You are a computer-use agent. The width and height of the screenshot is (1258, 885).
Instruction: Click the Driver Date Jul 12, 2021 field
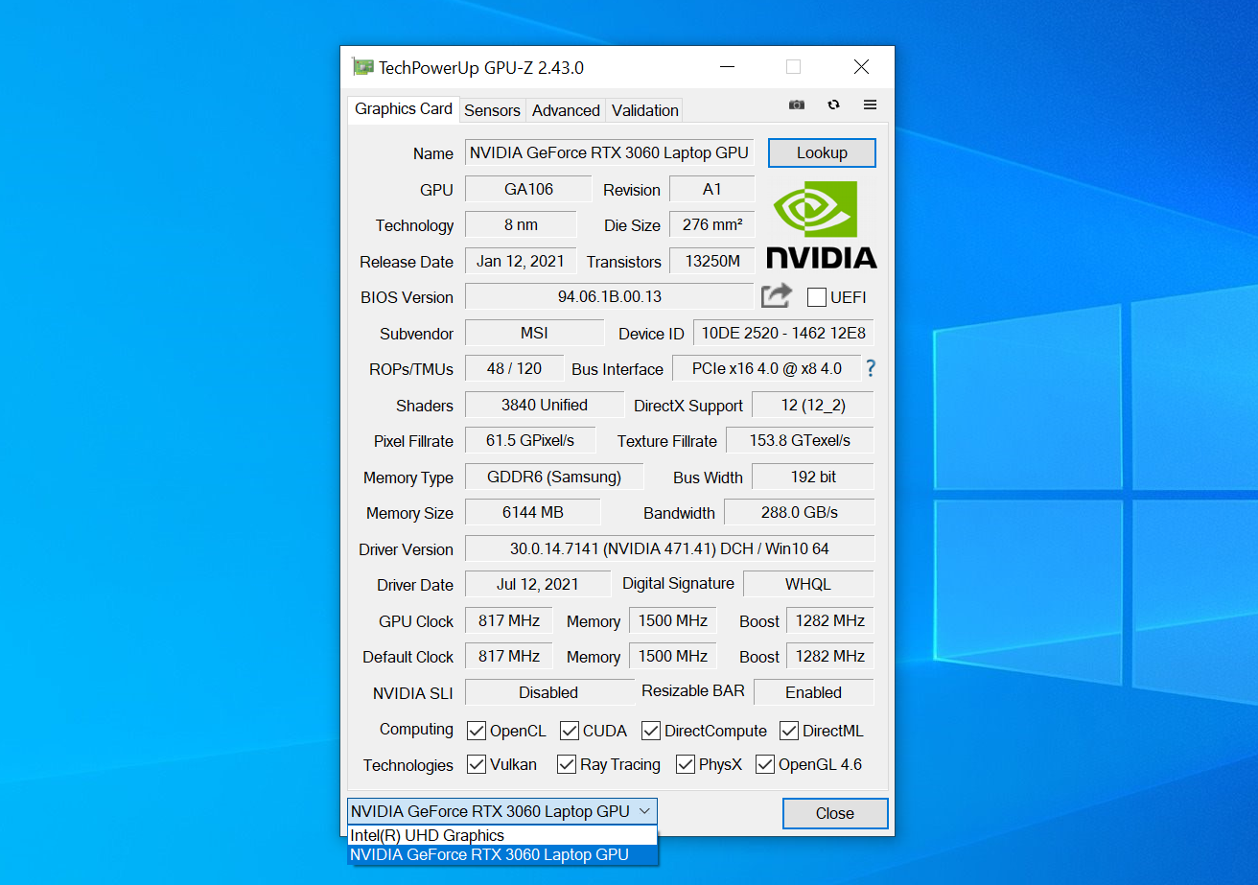(x=538, y=584)
